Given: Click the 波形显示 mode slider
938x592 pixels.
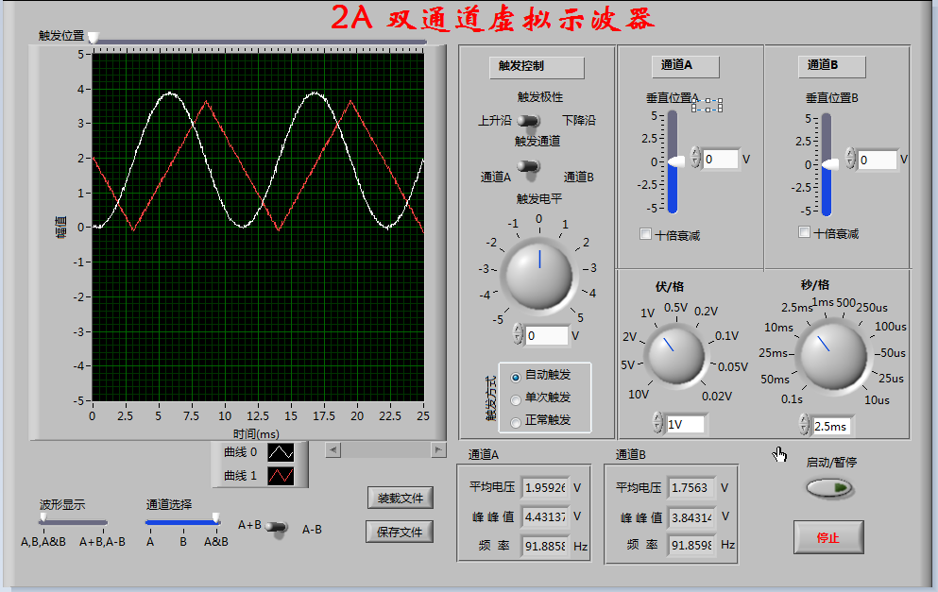Looking at the screenshot, I should [73, 522].
